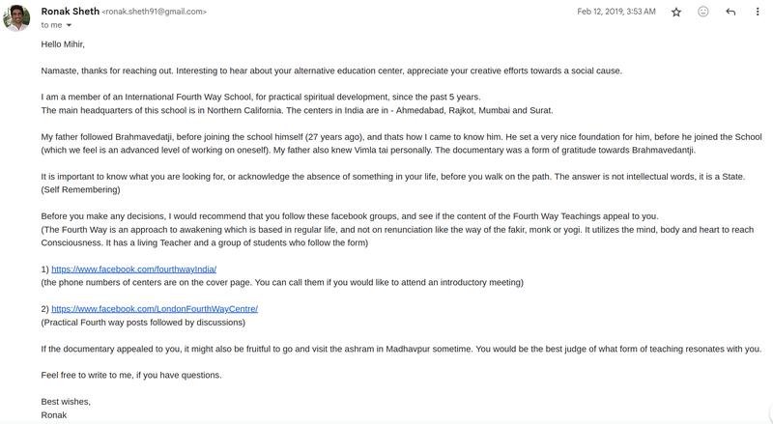Open the fourthwayIndia Facebook link
This screenshot has width=773, height=424.
point(133,269)
